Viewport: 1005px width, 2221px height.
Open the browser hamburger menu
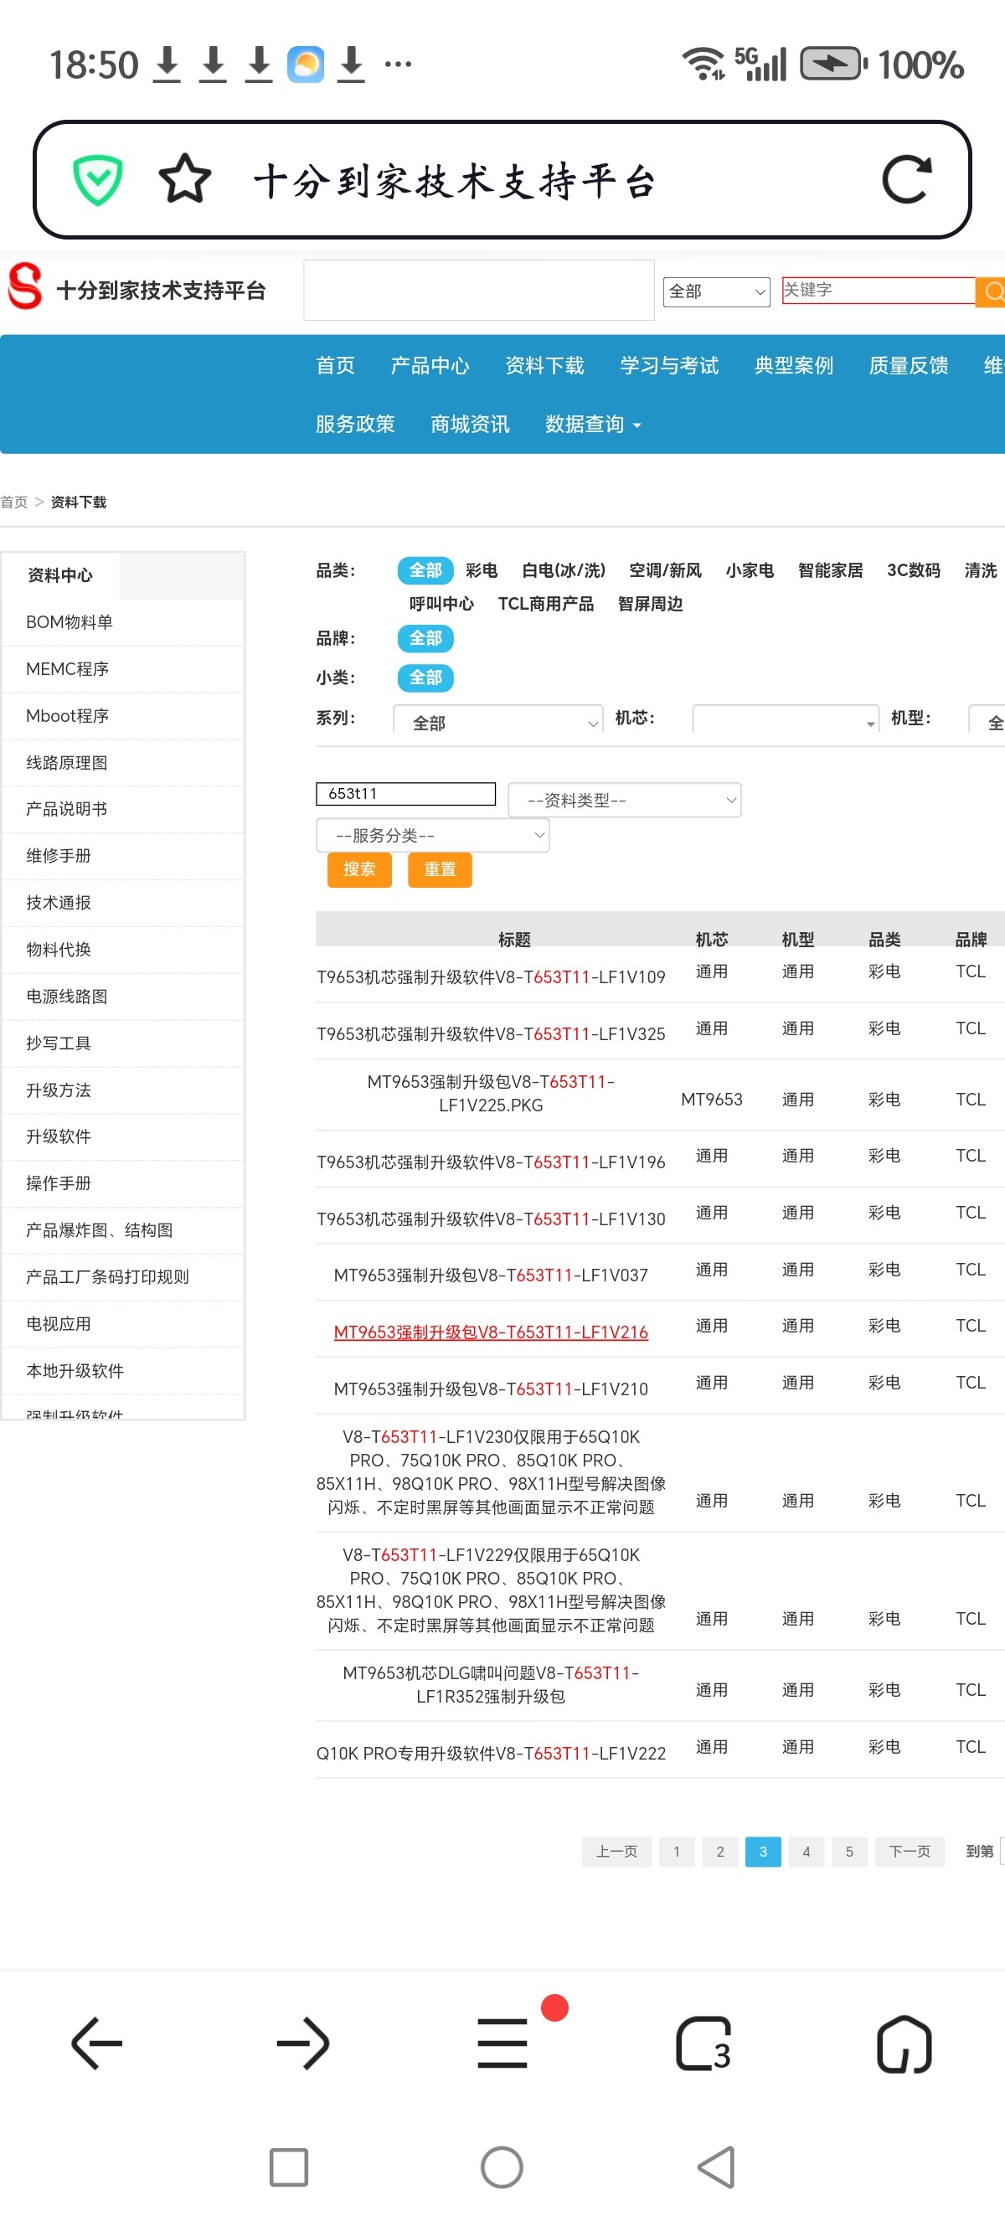click(x=502, y=2043)
